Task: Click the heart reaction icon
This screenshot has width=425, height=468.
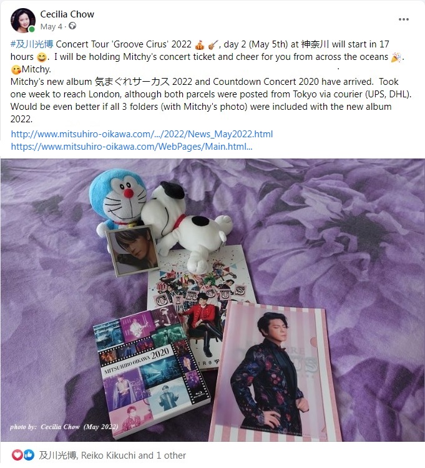Action: 17,455
